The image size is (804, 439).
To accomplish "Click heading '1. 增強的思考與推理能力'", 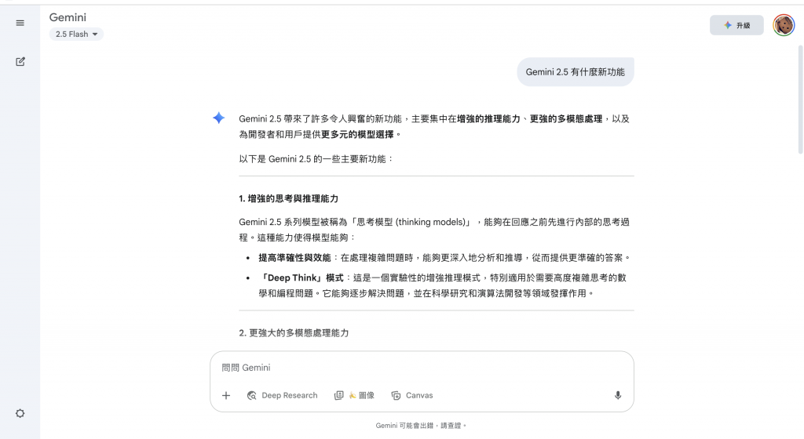I will tap(288, 198).
